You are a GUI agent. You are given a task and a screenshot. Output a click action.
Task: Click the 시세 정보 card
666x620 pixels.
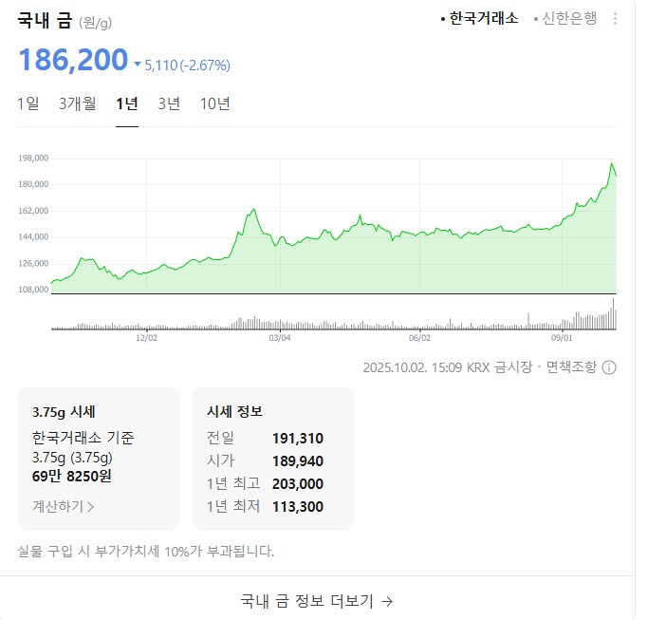273,459
